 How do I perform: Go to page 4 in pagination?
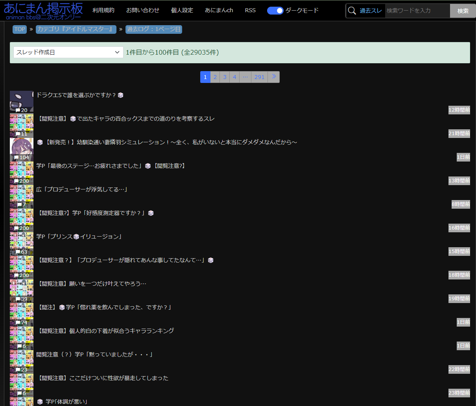point(235,77)
